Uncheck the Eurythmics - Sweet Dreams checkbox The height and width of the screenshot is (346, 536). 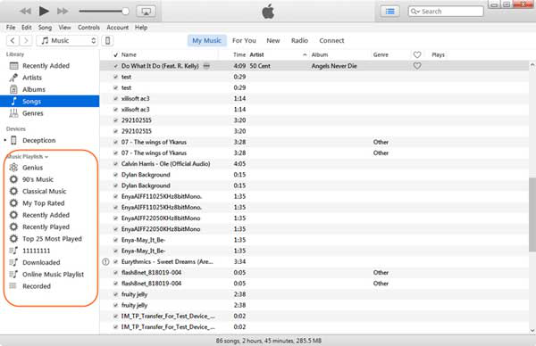(115, 261)
